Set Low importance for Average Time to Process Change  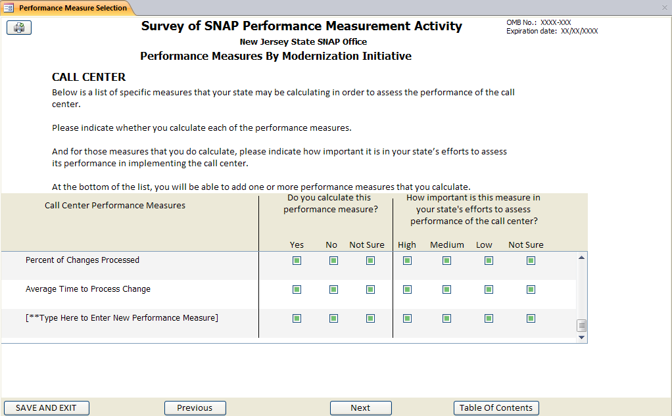coord(489,289)
